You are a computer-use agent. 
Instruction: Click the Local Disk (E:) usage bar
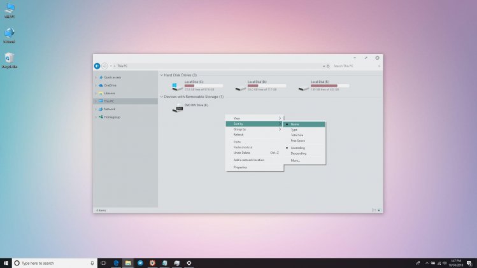point(330,86)
